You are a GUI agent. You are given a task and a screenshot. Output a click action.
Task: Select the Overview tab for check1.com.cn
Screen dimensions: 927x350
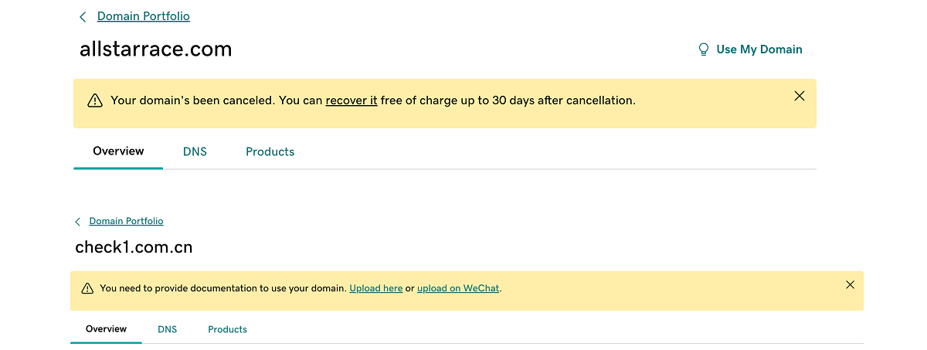106,329
